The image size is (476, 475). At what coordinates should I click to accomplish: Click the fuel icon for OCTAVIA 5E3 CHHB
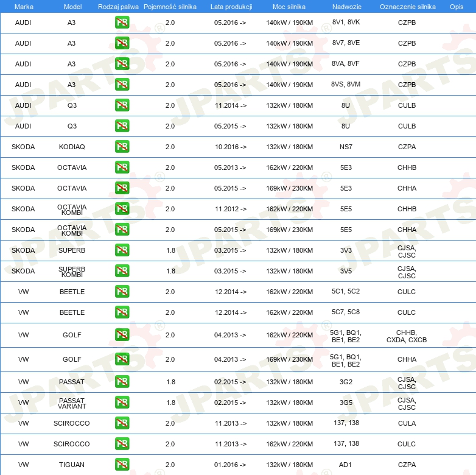(122, 167)
